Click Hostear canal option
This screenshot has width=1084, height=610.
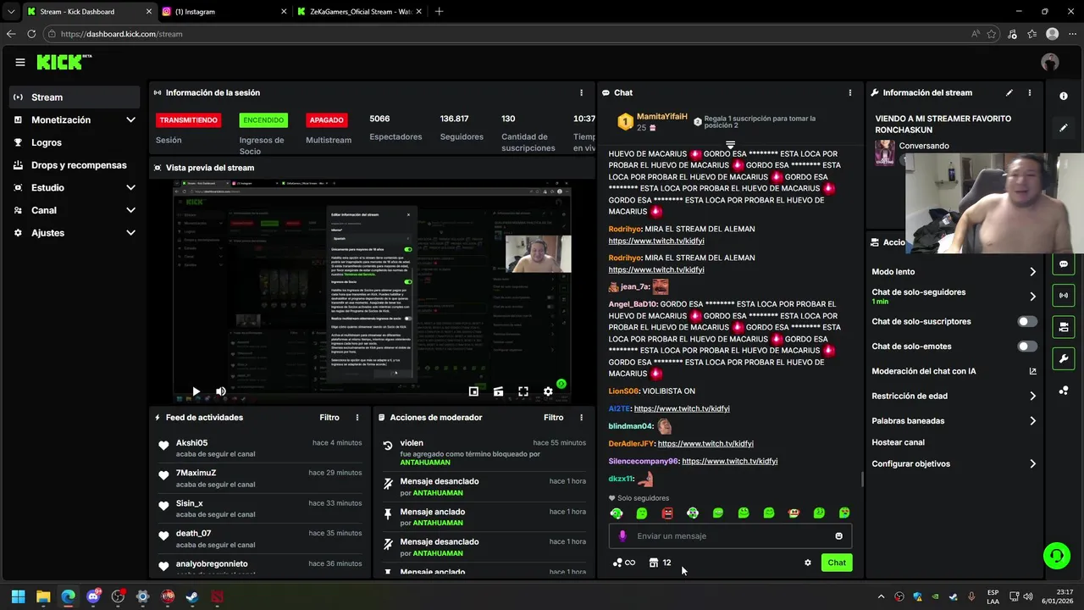[899, 442]
